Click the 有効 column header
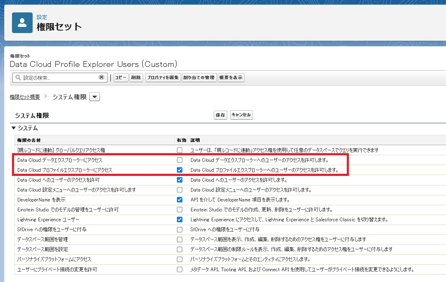The image size is (446, 282). [x=181, y=140]
